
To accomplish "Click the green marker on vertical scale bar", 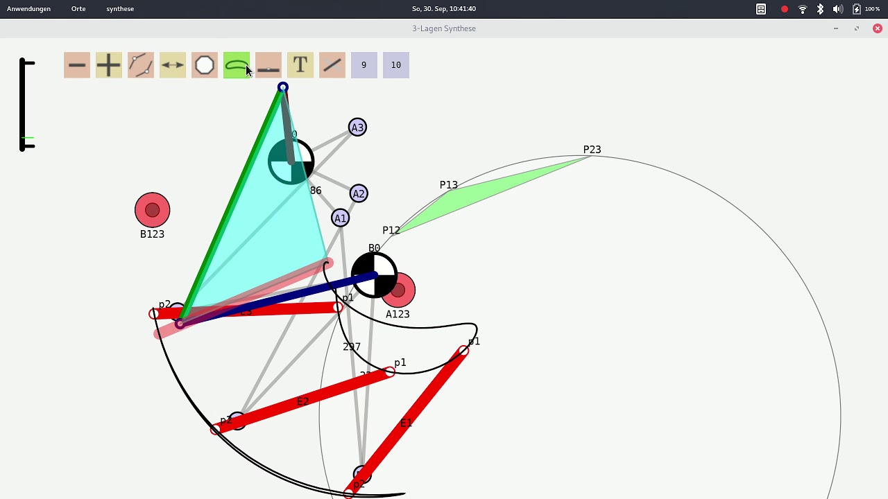I will 27,138.
